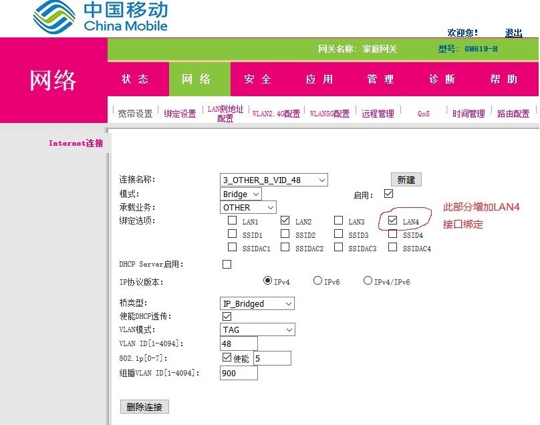Go to the 诊断 (Diagnostics) tab
Image resolution: width=540 pixels, height=425 pixels.
(442, 79)
